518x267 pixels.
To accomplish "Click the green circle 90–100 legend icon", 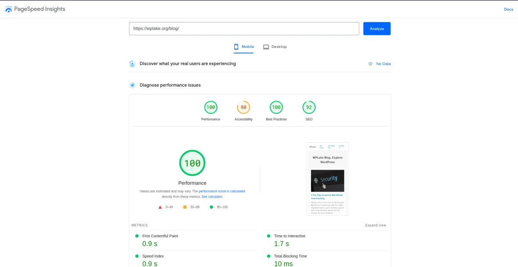I will tap(212, 207).
